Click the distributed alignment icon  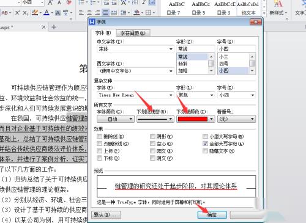click(x=113, y=13)
